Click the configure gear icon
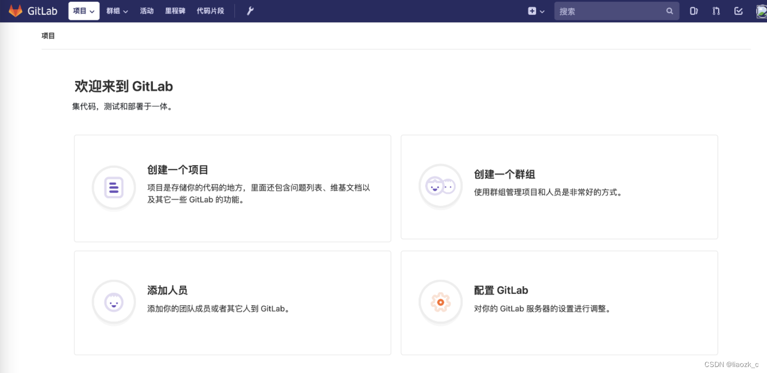This screenshot has width=767, height=373. 440,302
